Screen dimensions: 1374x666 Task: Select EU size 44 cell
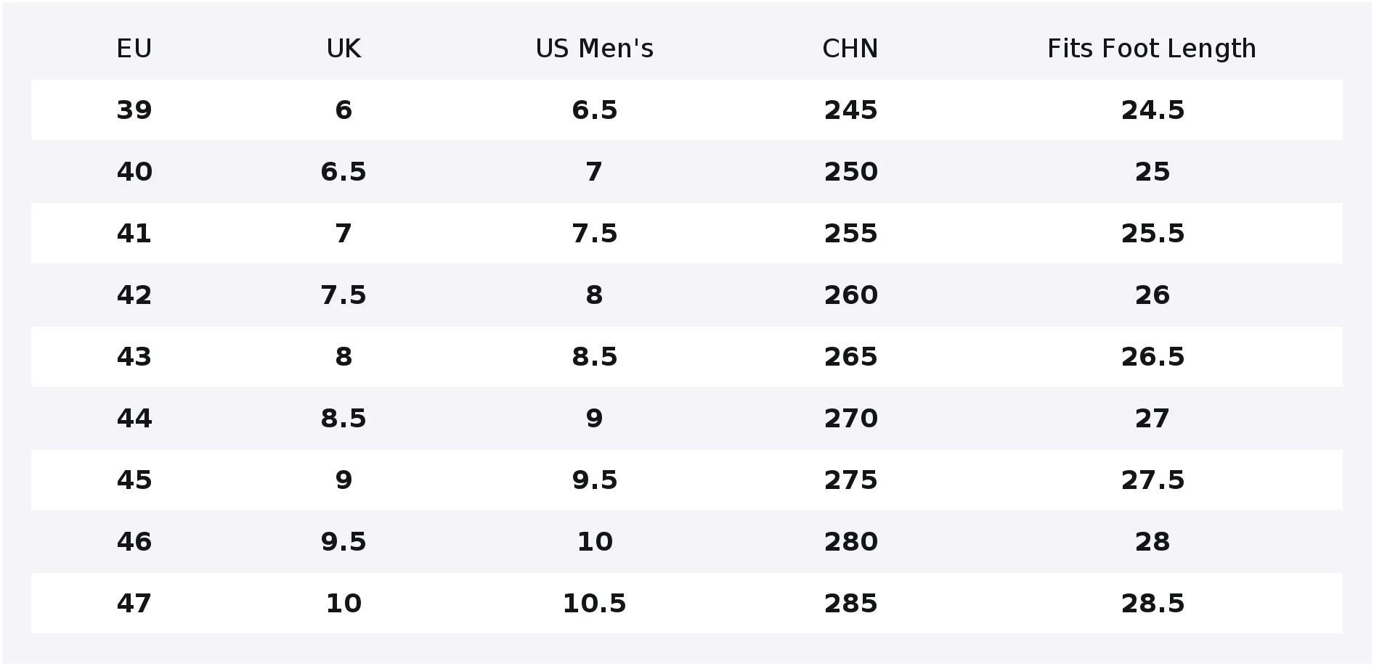pyautogui.click(x=134, y=419)
